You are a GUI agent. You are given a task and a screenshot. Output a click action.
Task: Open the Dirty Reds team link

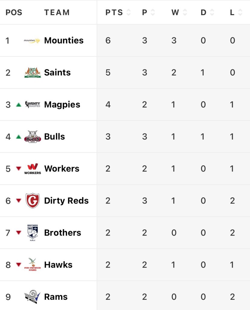click(x=66, y=201)
